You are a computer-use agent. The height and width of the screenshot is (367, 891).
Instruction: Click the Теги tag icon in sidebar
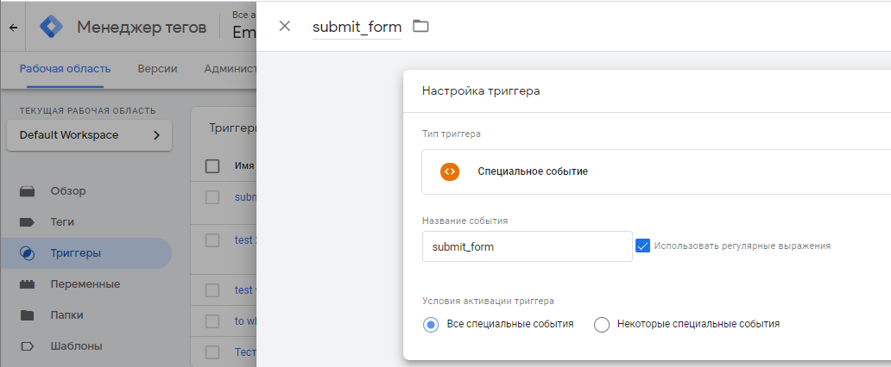point(27,222)
